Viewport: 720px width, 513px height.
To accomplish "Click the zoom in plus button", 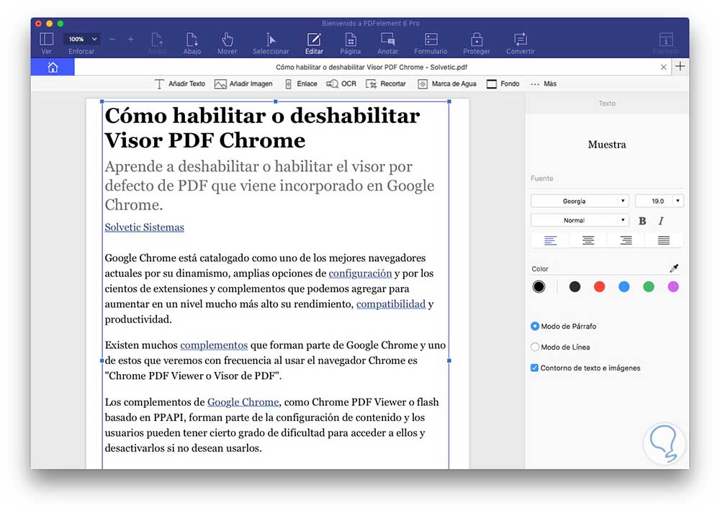I will pos(131,40).
